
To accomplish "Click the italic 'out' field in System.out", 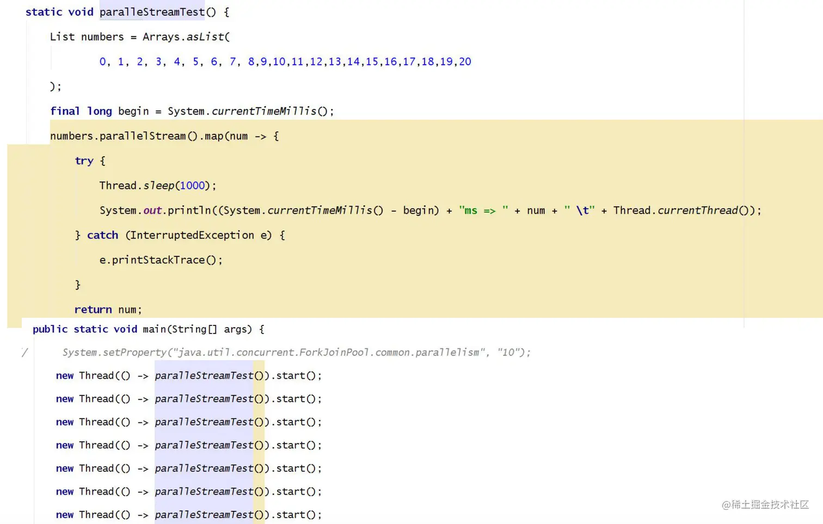I will 152,211.
